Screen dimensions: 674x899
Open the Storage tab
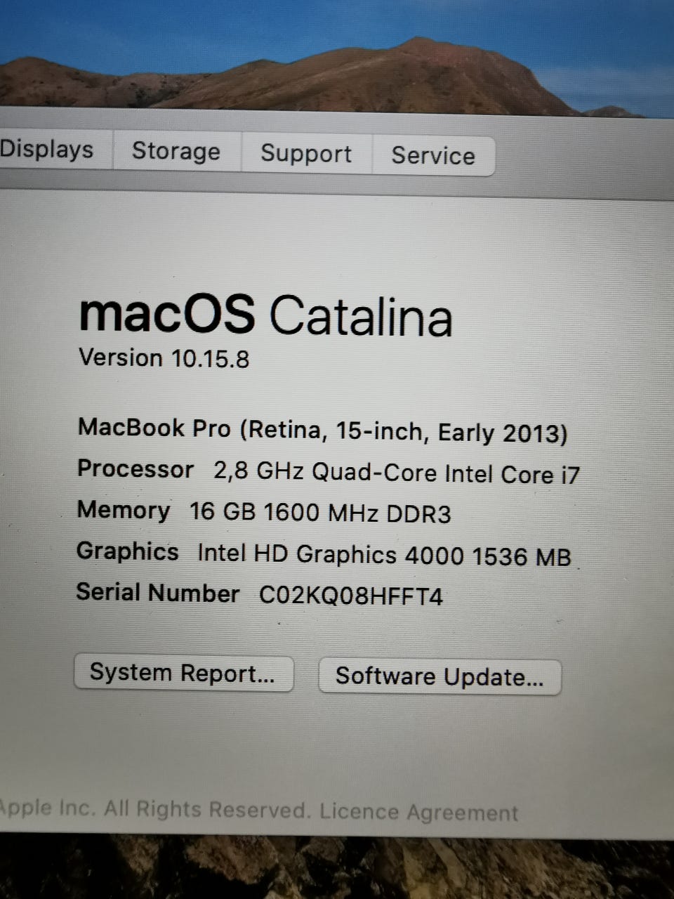tap(176, 152)
